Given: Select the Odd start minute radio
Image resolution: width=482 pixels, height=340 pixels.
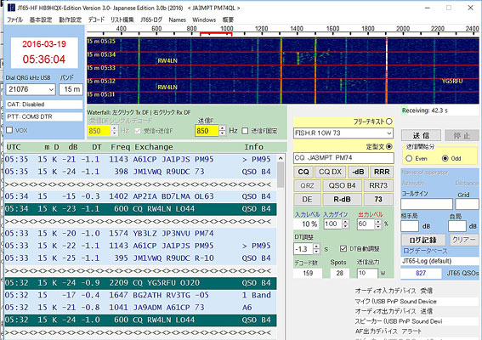Looking at the screenshot, I should [445, 158].
